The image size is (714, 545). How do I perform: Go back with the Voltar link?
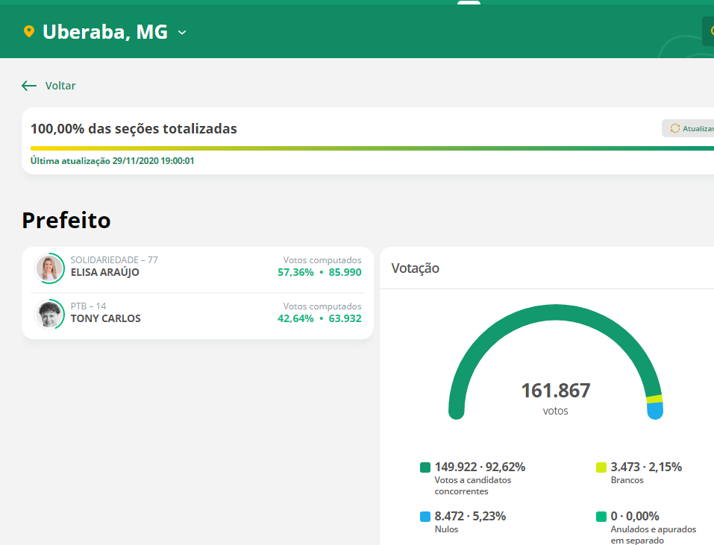[x=60, y=86]
